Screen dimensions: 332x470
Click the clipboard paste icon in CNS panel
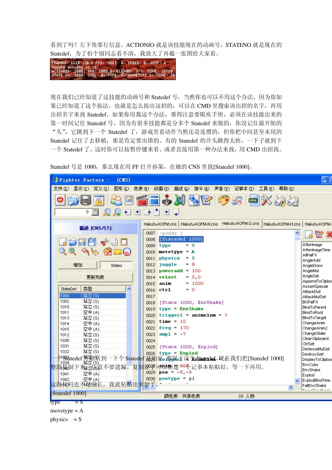(x=124, y=242)
